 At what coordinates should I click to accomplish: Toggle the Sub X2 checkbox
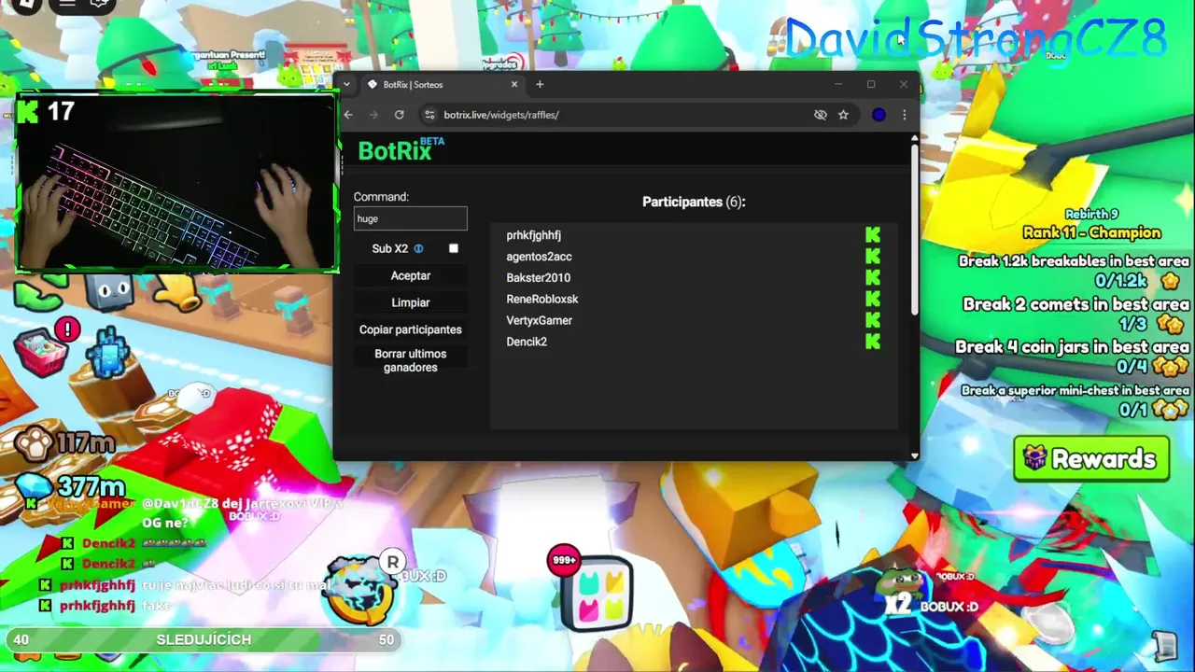coord(454,248)
